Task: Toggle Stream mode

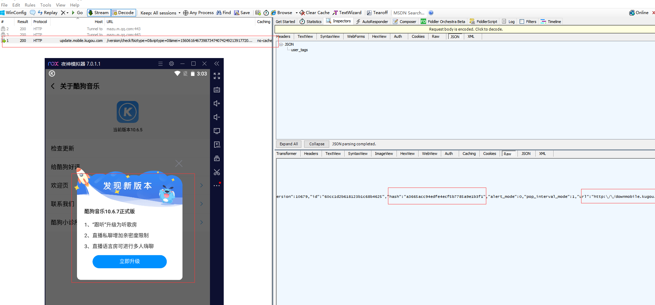Action: pyautogui.click(x=99, y=13)
